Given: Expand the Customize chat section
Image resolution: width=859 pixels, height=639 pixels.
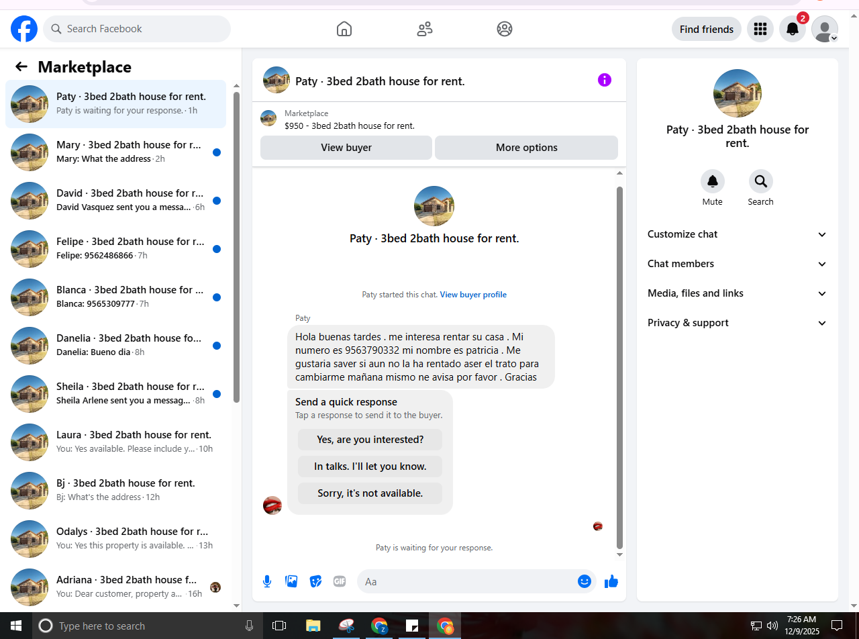Looking at the screenshot, I should [x=738, y=234].
